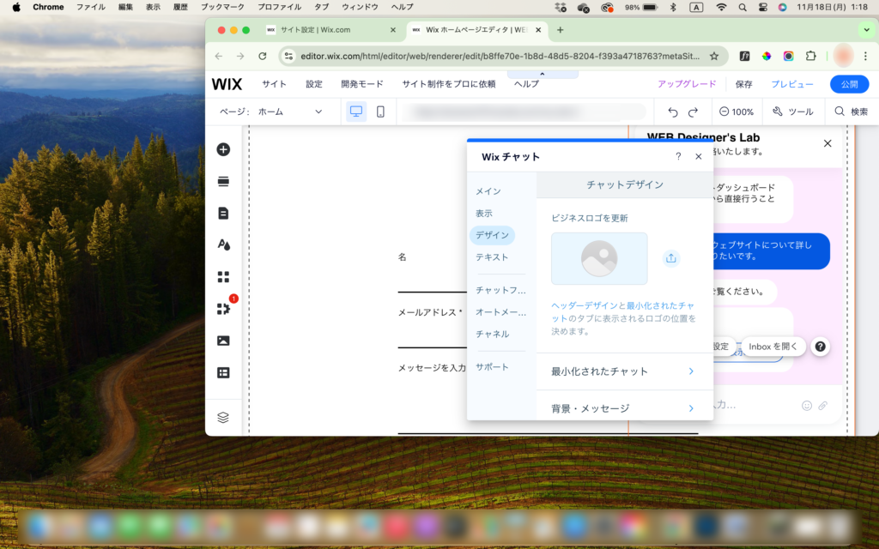Click the Chrome address bar URL
The image size is (879, 549).
click(x=500, y=56)
